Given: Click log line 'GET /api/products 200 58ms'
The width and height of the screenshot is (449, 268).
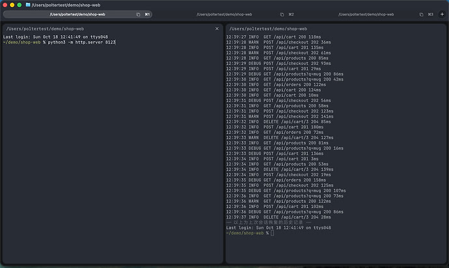Looking at the screenshot, I should pos(277,105).
